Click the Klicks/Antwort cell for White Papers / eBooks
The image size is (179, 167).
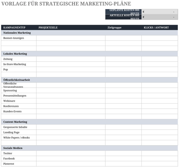(160, 138)
